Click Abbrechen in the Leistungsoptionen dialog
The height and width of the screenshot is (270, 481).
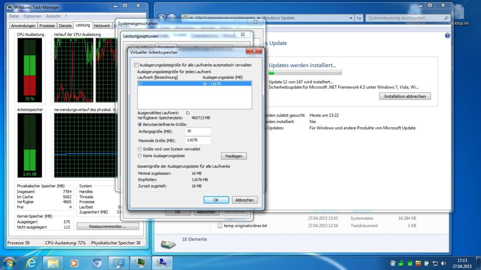coord(206,212)
